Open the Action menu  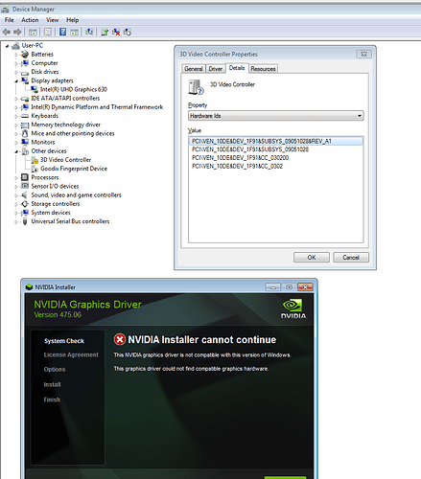[x=30, y=20]
